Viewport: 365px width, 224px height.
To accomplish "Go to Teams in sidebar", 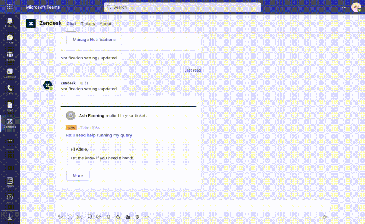I will coord(10,56).
